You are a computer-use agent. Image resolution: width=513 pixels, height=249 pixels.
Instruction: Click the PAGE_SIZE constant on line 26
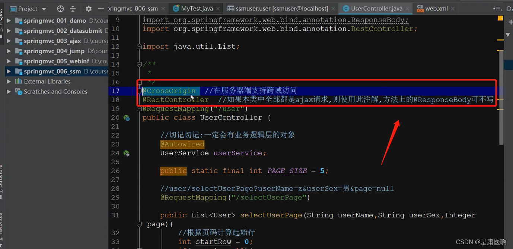pos(287,171)
